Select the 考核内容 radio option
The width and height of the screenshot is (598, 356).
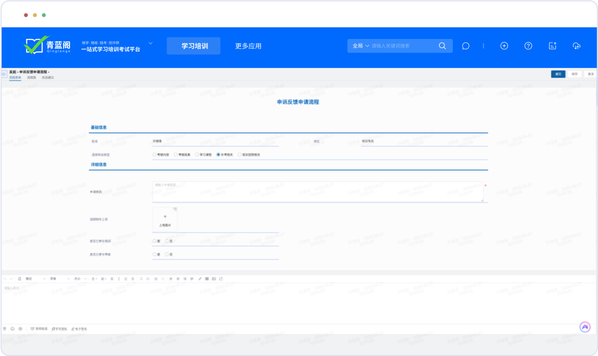pyautogui.click(x=155, y=154)
